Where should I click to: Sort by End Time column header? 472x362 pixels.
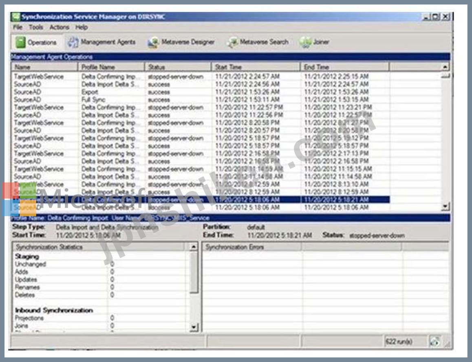(345, 67)
